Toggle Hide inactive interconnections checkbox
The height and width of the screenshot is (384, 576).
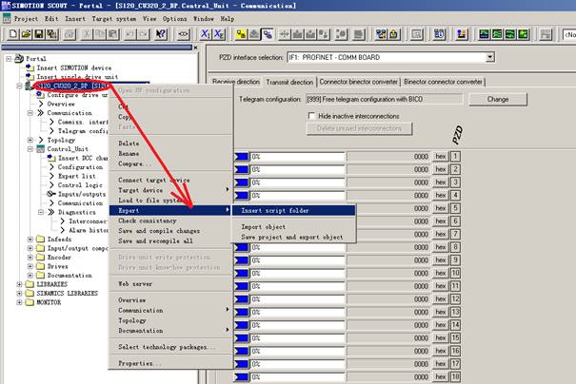coord(312,116)
